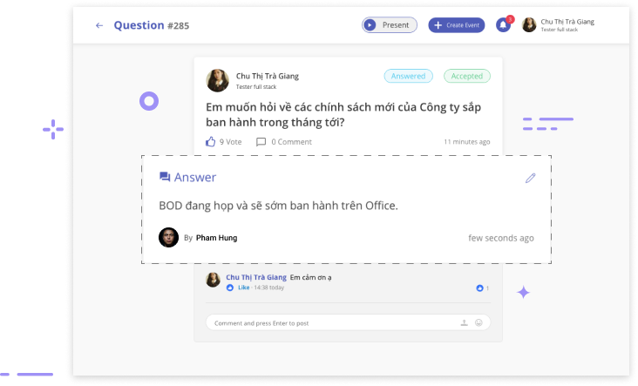The image size is (638, 386).
Task: Toggle the Answered status tag
Action: (x=408, y=76)
